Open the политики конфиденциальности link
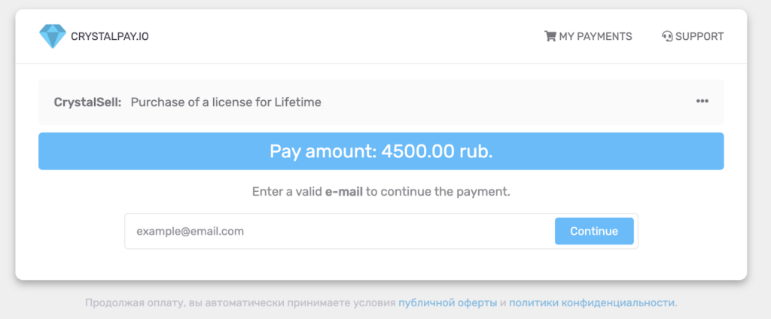 pyautogui.click(x=592, y=303)
